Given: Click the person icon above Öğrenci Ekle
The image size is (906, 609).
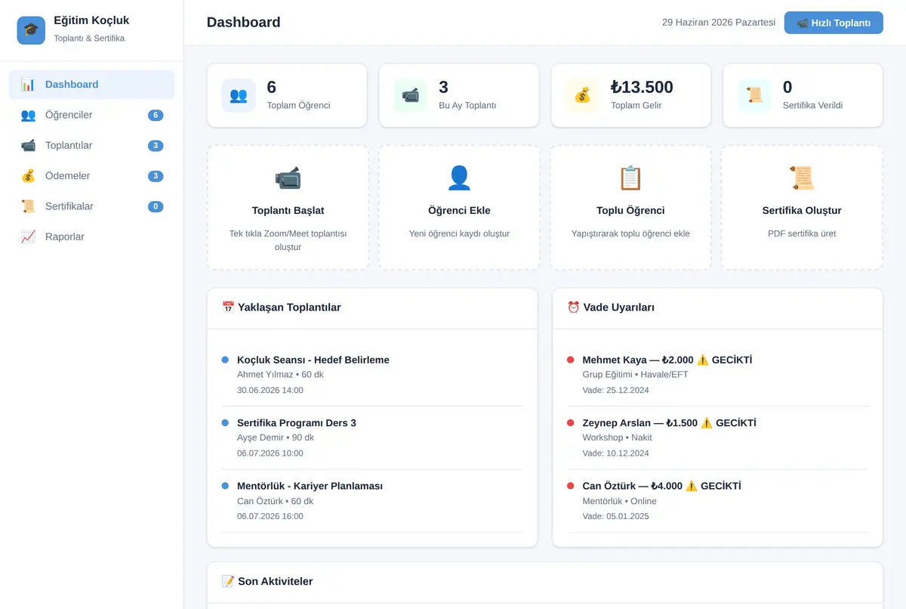Looking at the screenshot, I should pos(459,178).
